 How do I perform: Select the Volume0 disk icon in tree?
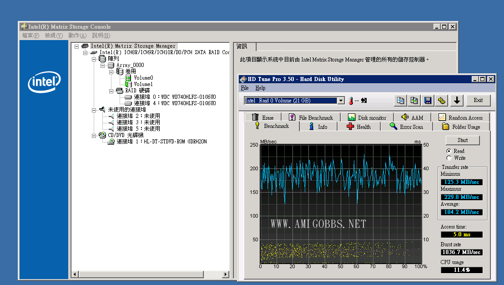129,78
